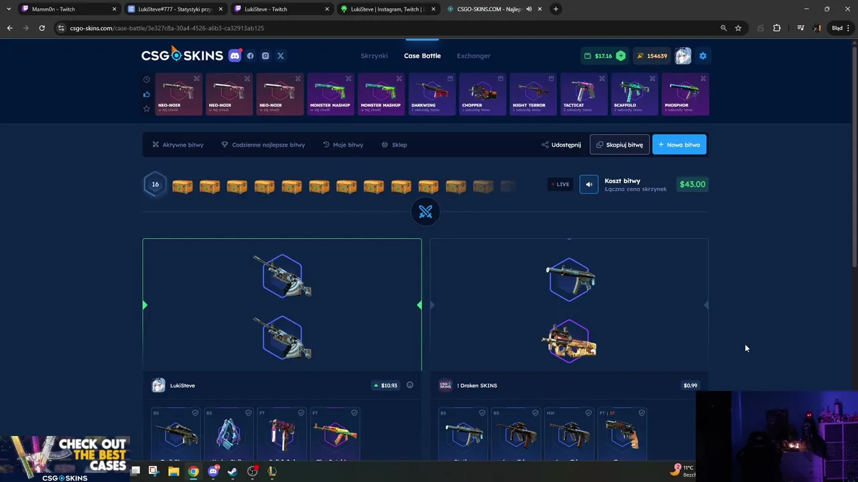Open Sklep section

pos(394,145)
